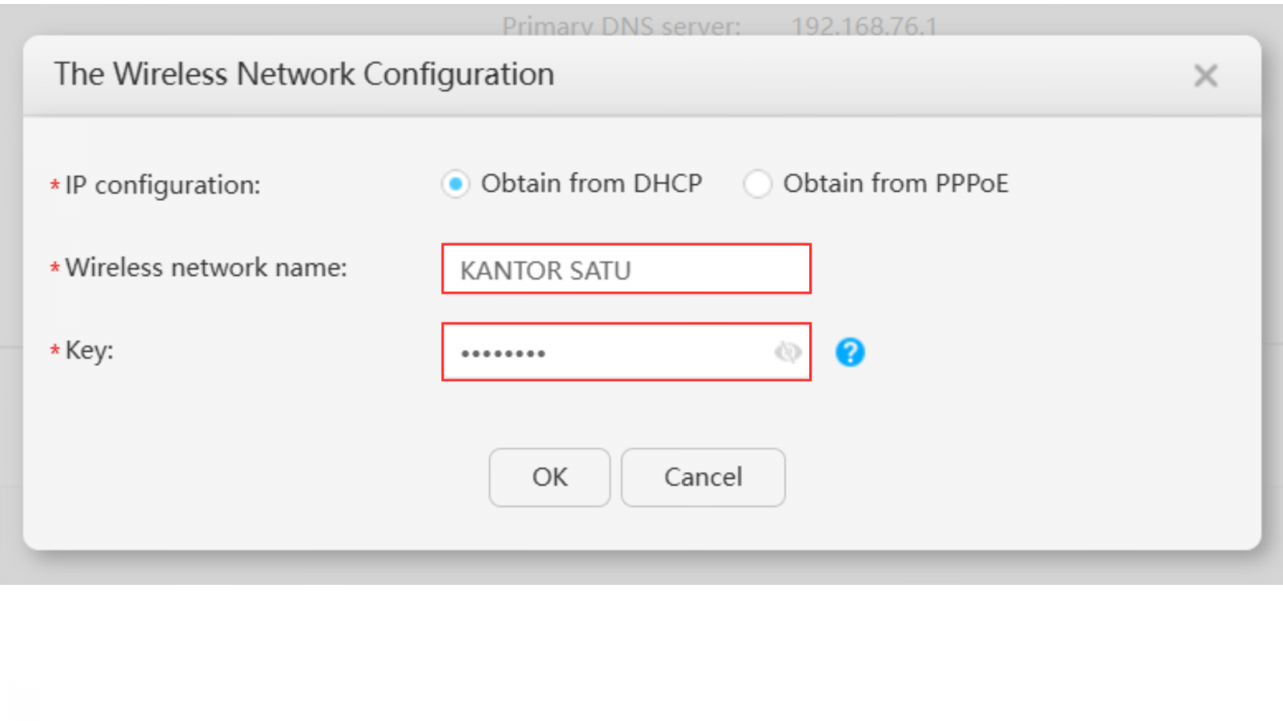Click the red asterisk beside IP configuration
Image resolution: width=1283 pixels, height=721 pixels.
tap(55, 187)
